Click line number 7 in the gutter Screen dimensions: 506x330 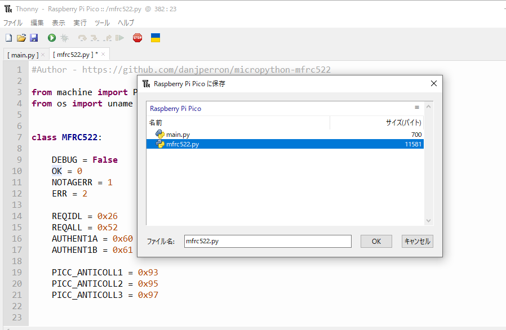coord(19,137)
